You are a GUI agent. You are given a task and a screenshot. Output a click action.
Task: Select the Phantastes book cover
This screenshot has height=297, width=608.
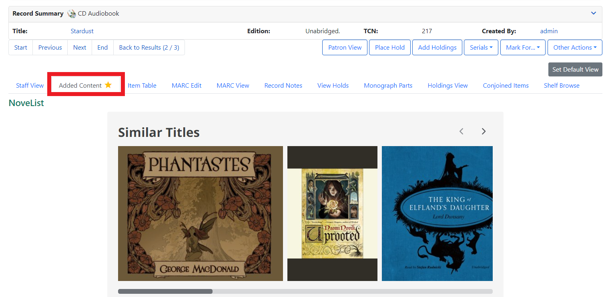(200, 213)
